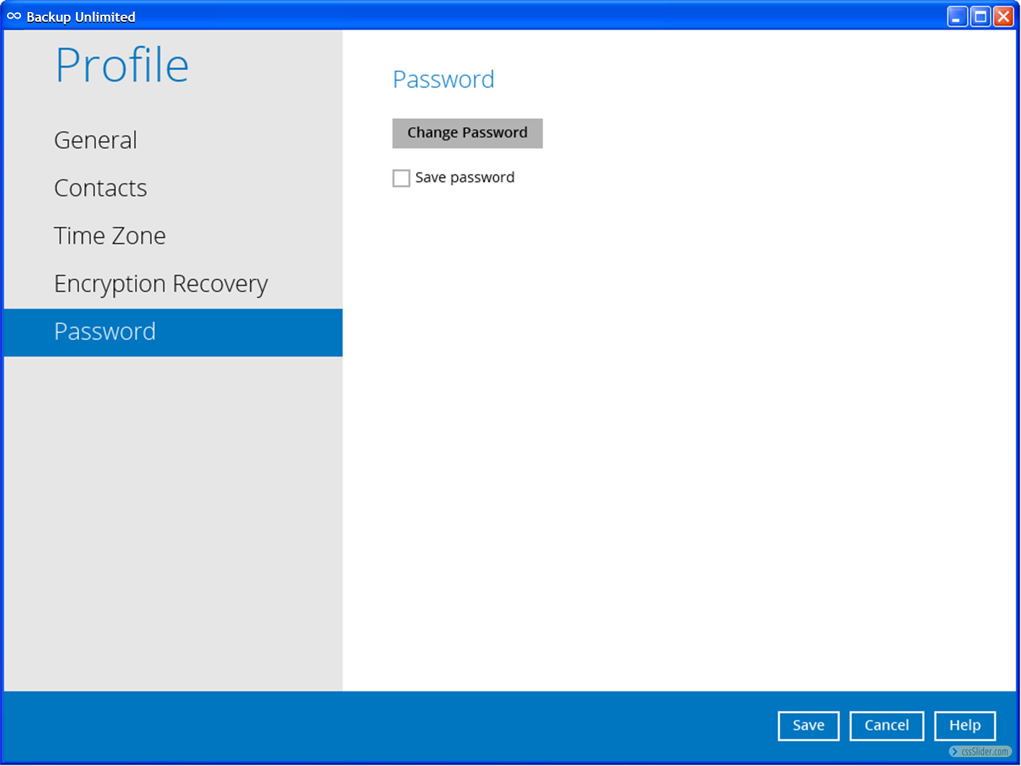Open the Encryption Recovery section
This screenshot has width=1021, height=766.
(161, 284)
